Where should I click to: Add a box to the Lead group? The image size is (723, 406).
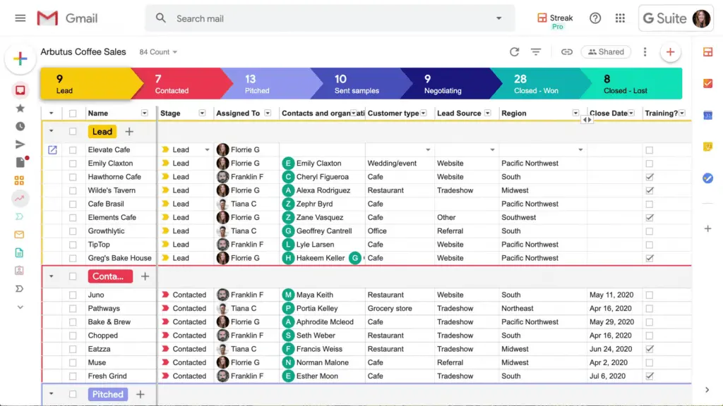click(x=129, y=132)
